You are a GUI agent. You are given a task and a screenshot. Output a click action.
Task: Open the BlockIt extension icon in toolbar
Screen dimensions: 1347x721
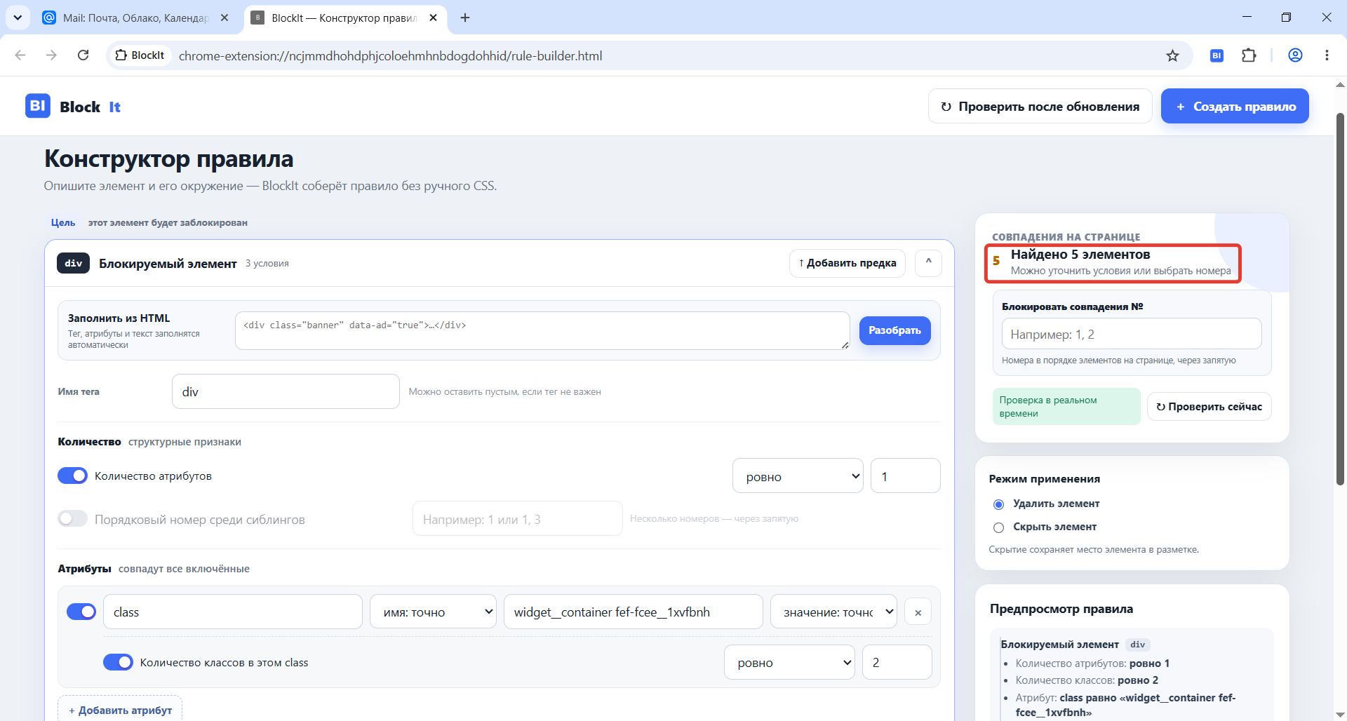1217,55
